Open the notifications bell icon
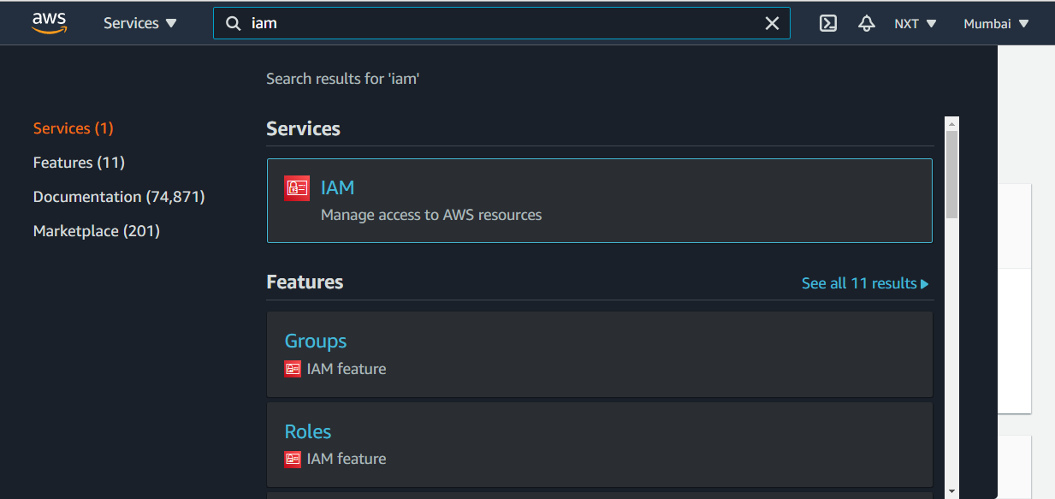Screen dimensions: 1055x499 [x=866, y=23]
